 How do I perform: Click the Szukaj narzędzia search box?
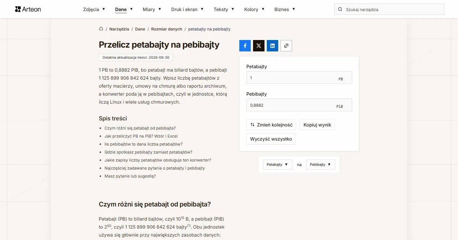coord(389,10)
